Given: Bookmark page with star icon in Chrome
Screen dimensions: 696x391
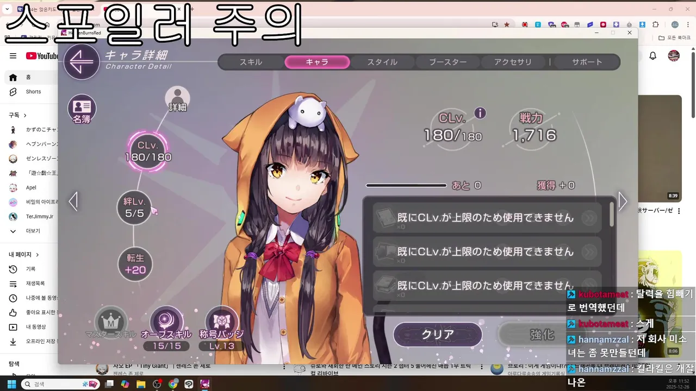Looking at the screenshot, I should click(507, 24).
